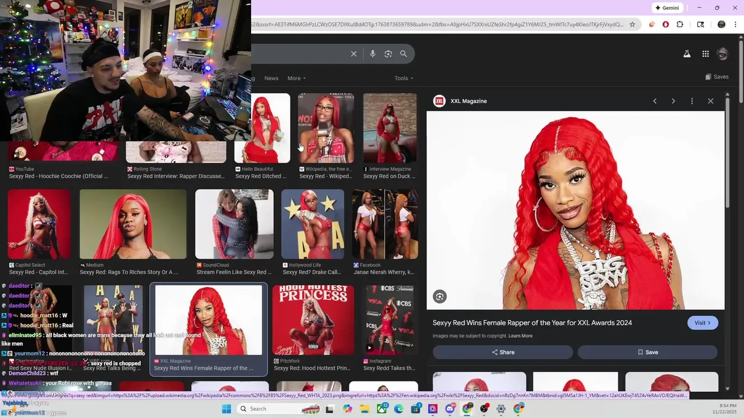Screen dimensions: 744x418
Task: Start voice search with microphone icon
Action: point(373,54)
